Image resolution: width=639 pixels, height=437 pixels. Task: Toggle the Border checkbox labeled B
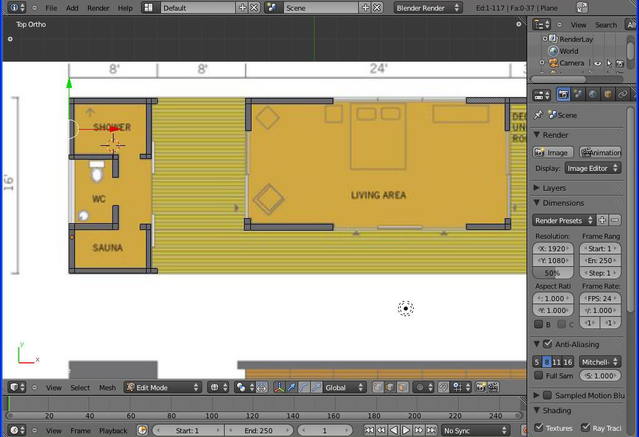(x=539, y=324)
